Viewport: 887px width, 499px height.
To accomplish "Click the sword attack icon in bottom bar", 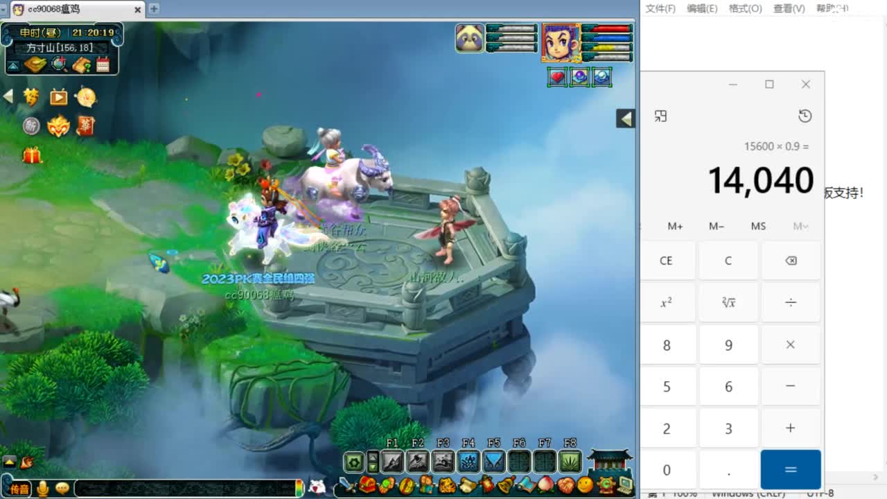I will tap(347, 485).
